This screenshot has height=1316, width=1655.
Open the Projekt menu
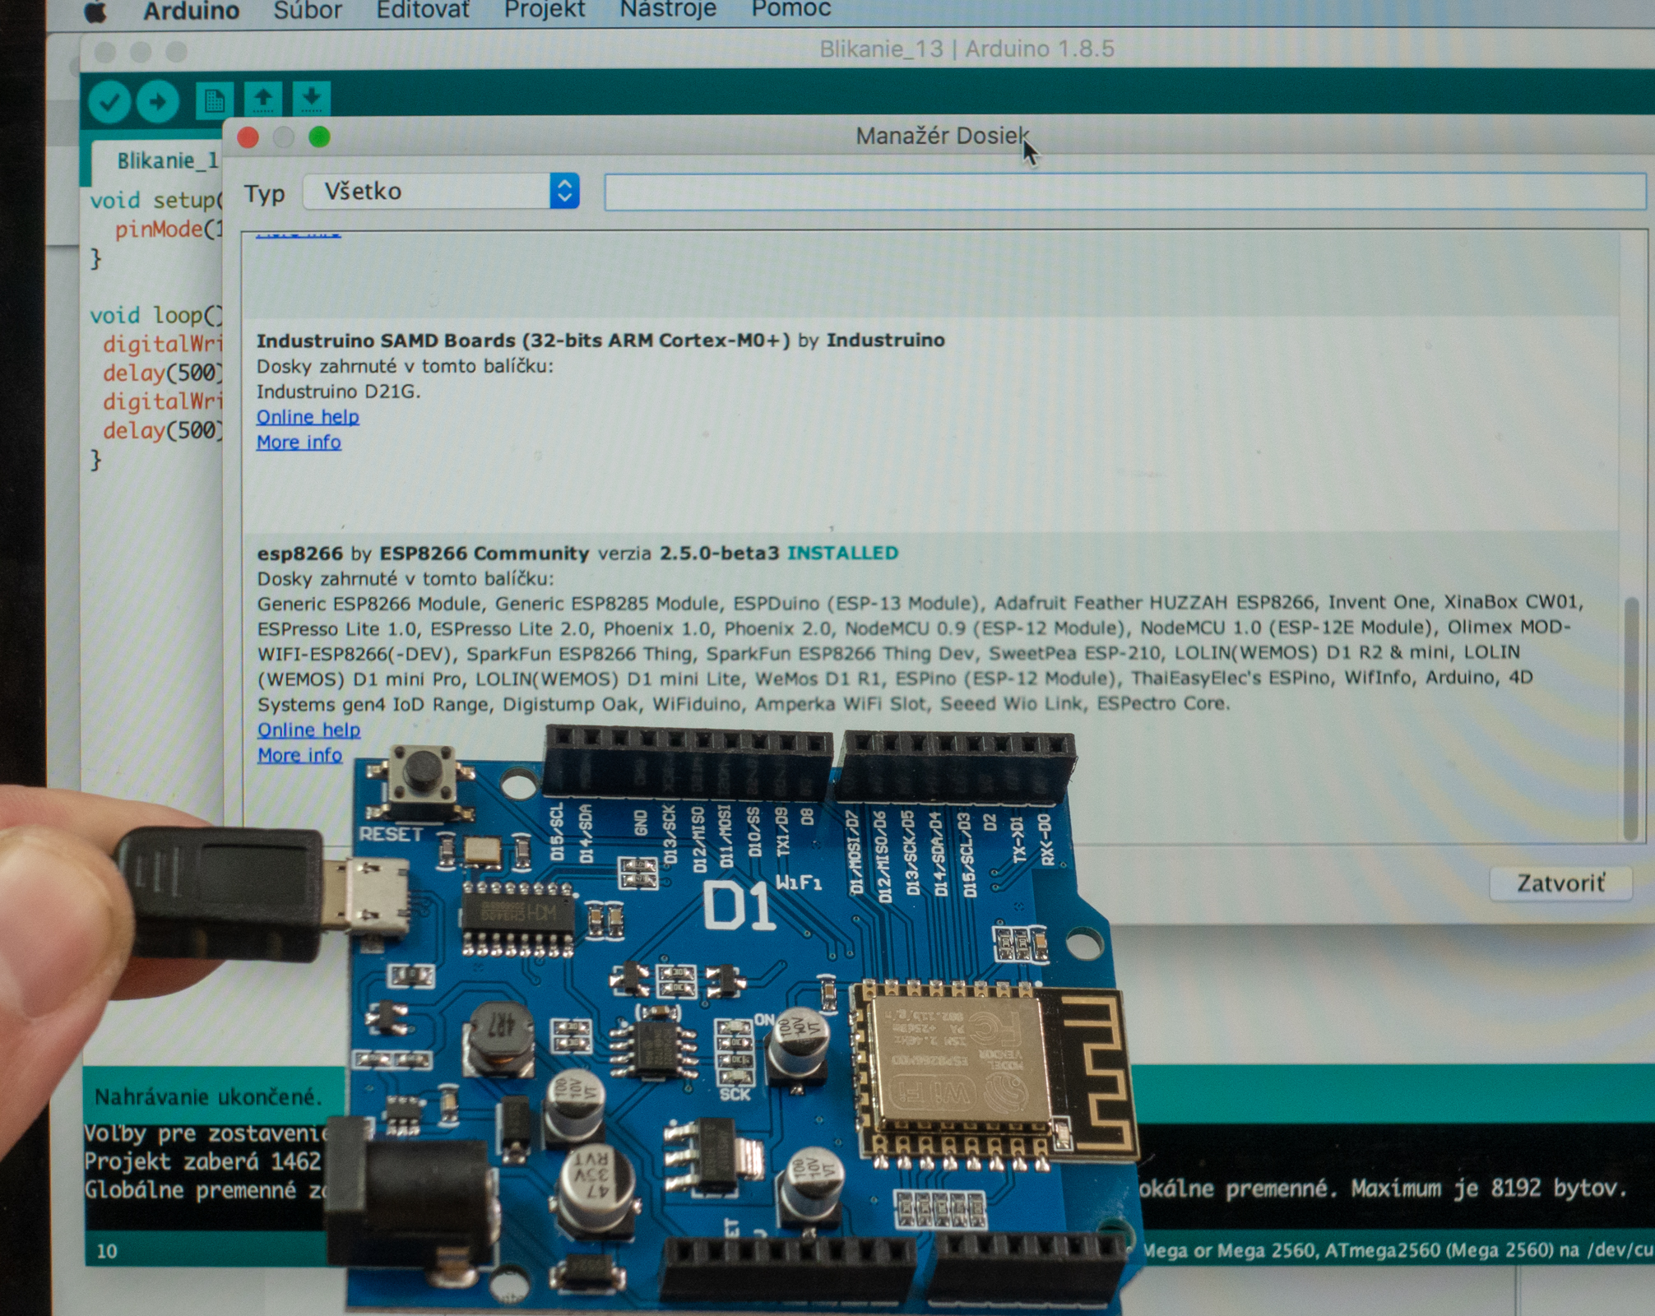coord(544,10)
